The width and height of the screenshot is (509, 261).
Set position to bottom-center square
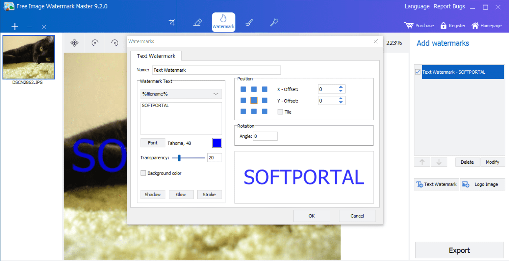[254, 111]
